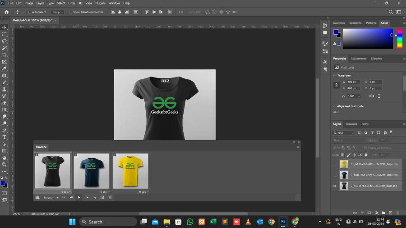Click the rainbow hue slider strip
Image resolution: width=406 pixels, height=228 pixels.
click(399, 39)
